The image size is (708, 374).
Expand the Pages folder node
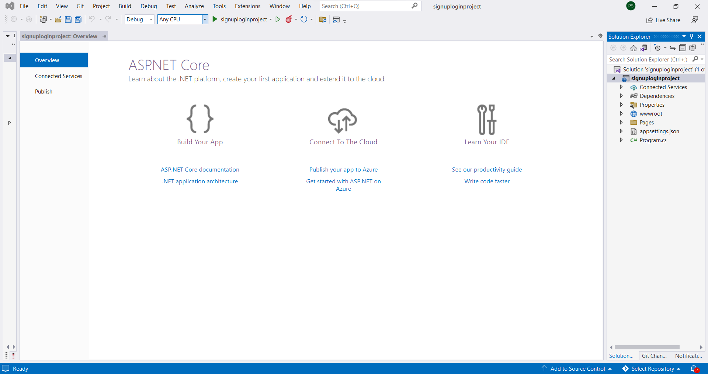pos(621,123)
